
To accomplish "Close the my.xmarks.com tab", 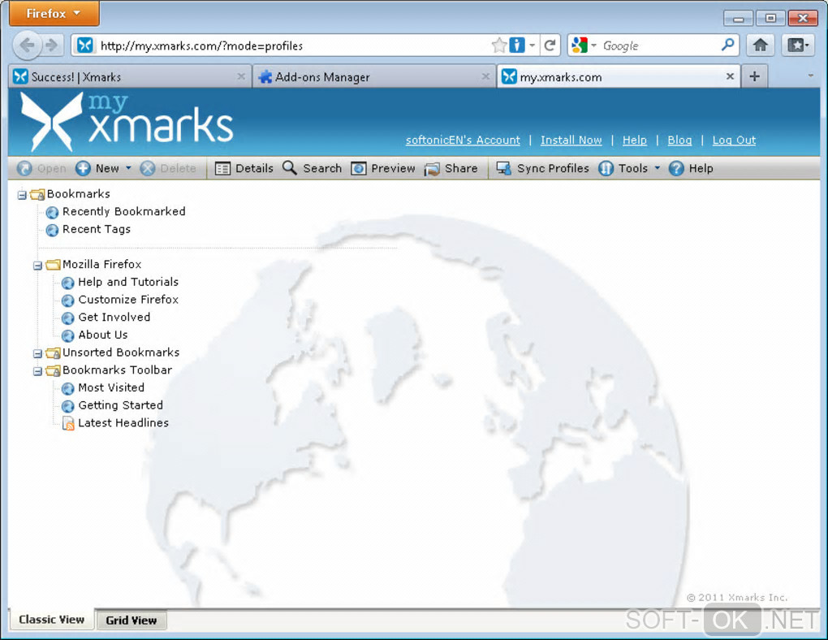I will 730,76.
